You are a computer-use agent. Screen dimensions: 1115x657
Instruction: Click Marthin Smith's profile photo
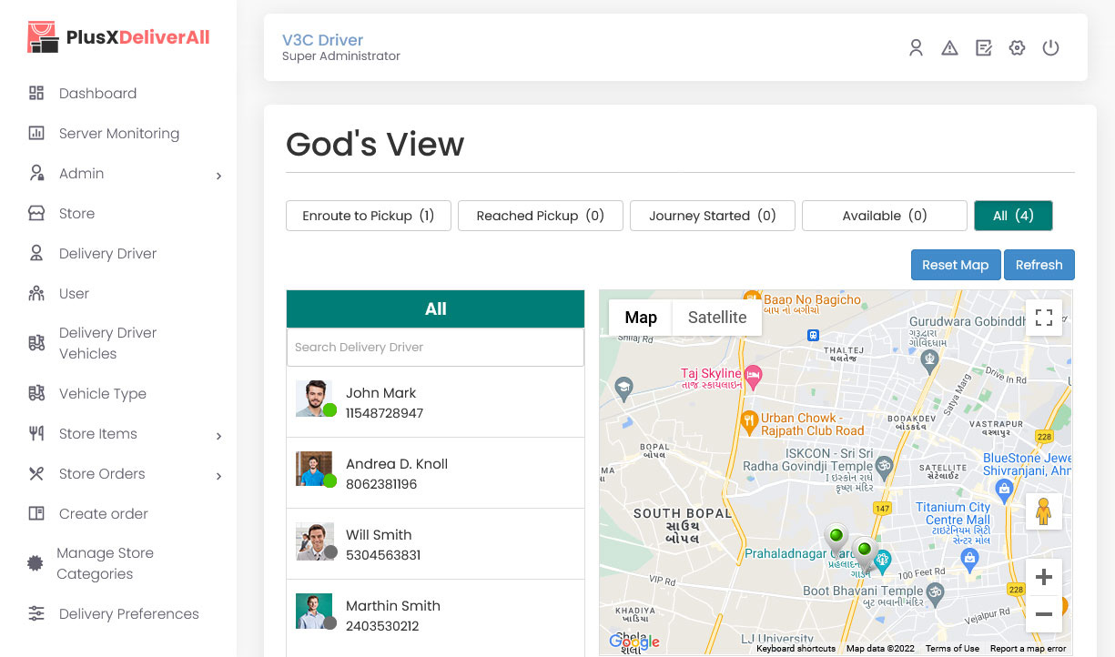click(x=314, y=612)
